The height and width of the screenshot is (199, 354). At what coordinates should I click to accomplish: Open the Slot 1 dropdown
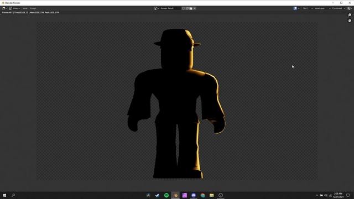click(x=307, y=8)
